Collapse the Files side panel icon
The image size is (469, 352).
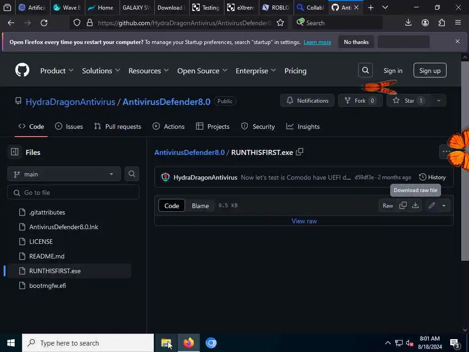point(14,152)
